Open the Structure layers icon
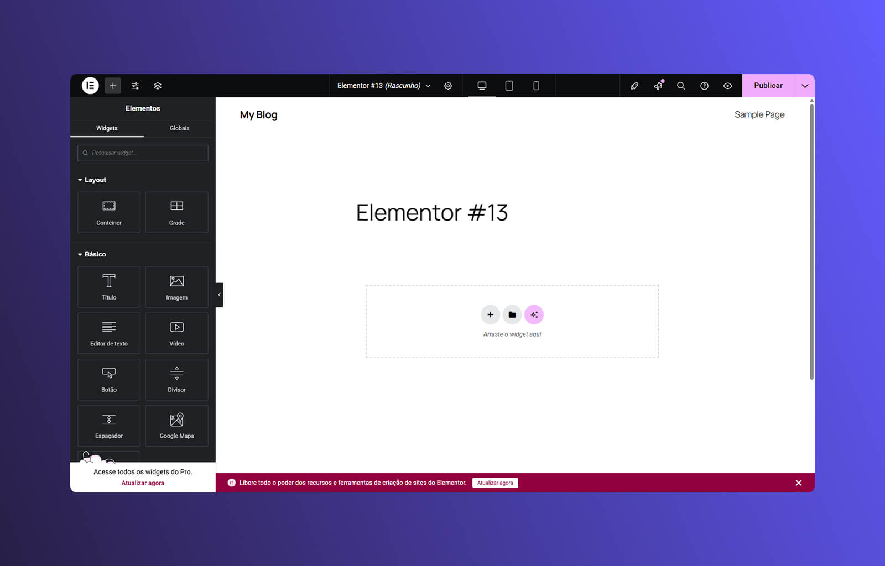 point(158,86)
